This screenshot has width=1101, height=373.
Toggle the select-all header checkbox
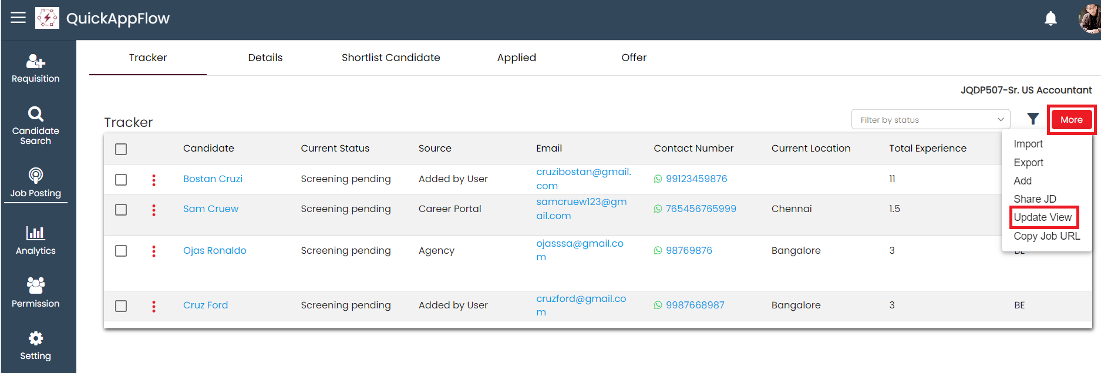click(121, 149)
